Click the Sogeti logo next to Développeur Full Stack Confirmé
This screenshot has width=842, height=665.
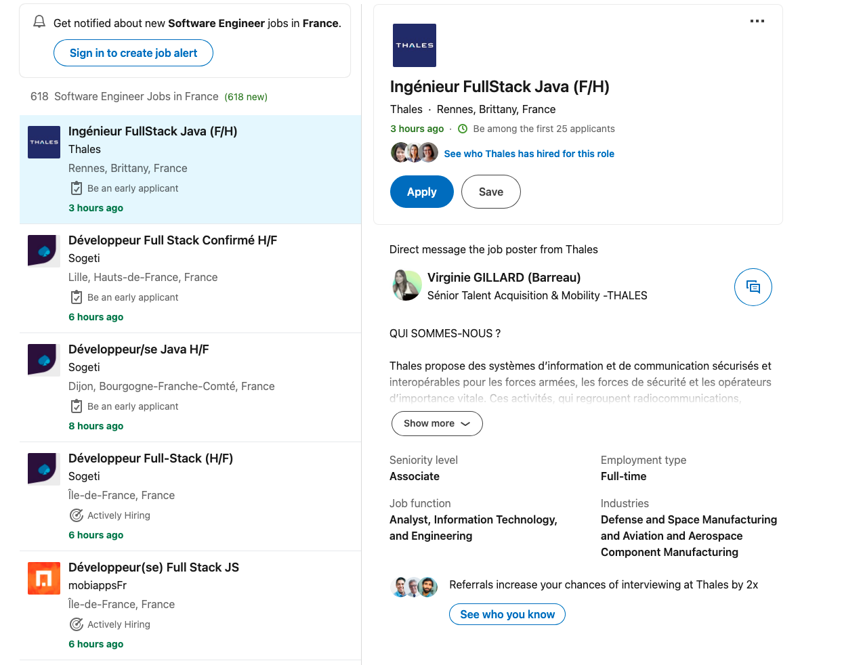(43, 251)
